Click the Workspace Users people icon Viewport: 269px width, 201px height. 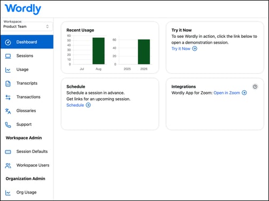point(8,166)
